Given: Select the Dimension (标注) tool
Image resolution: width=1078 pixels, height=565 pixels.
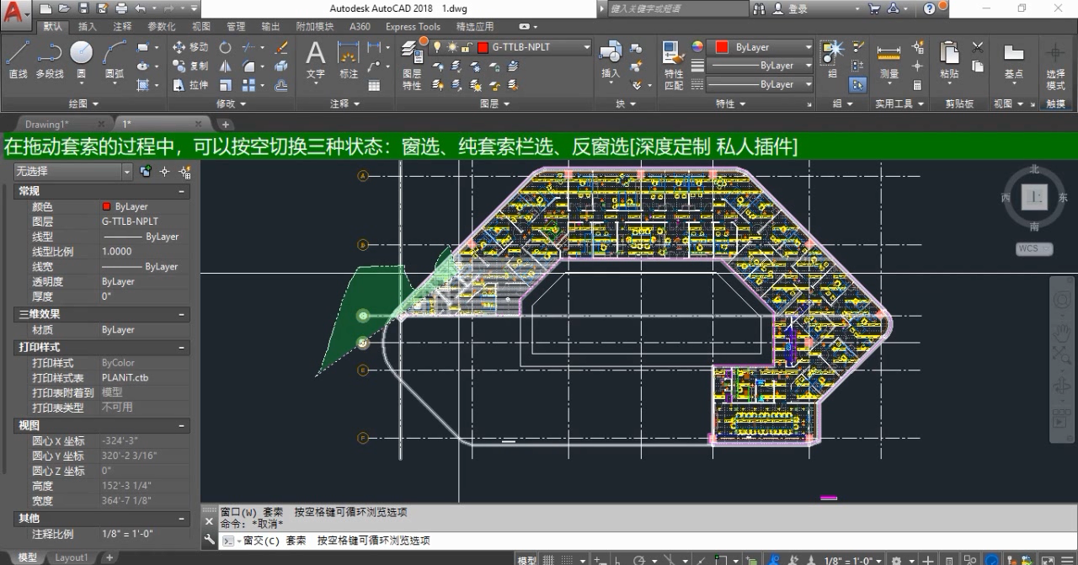Looking at the screenshot, I should click(349, 61).
